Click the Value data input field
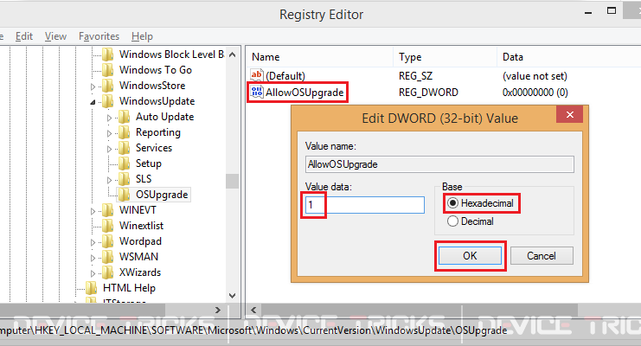The width and height of the screenshot is (641, 346). pos(365,204)
